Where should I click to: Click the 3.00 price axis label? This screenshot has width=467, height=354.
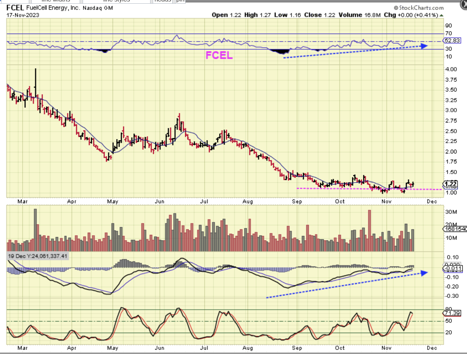pyautogui.click(x=451, y=110)
